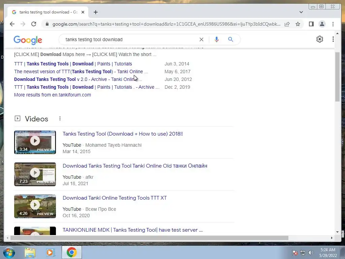Click the horizontal scroll right arrow
Screen dimensions: 345x259
tap(332, 238)
